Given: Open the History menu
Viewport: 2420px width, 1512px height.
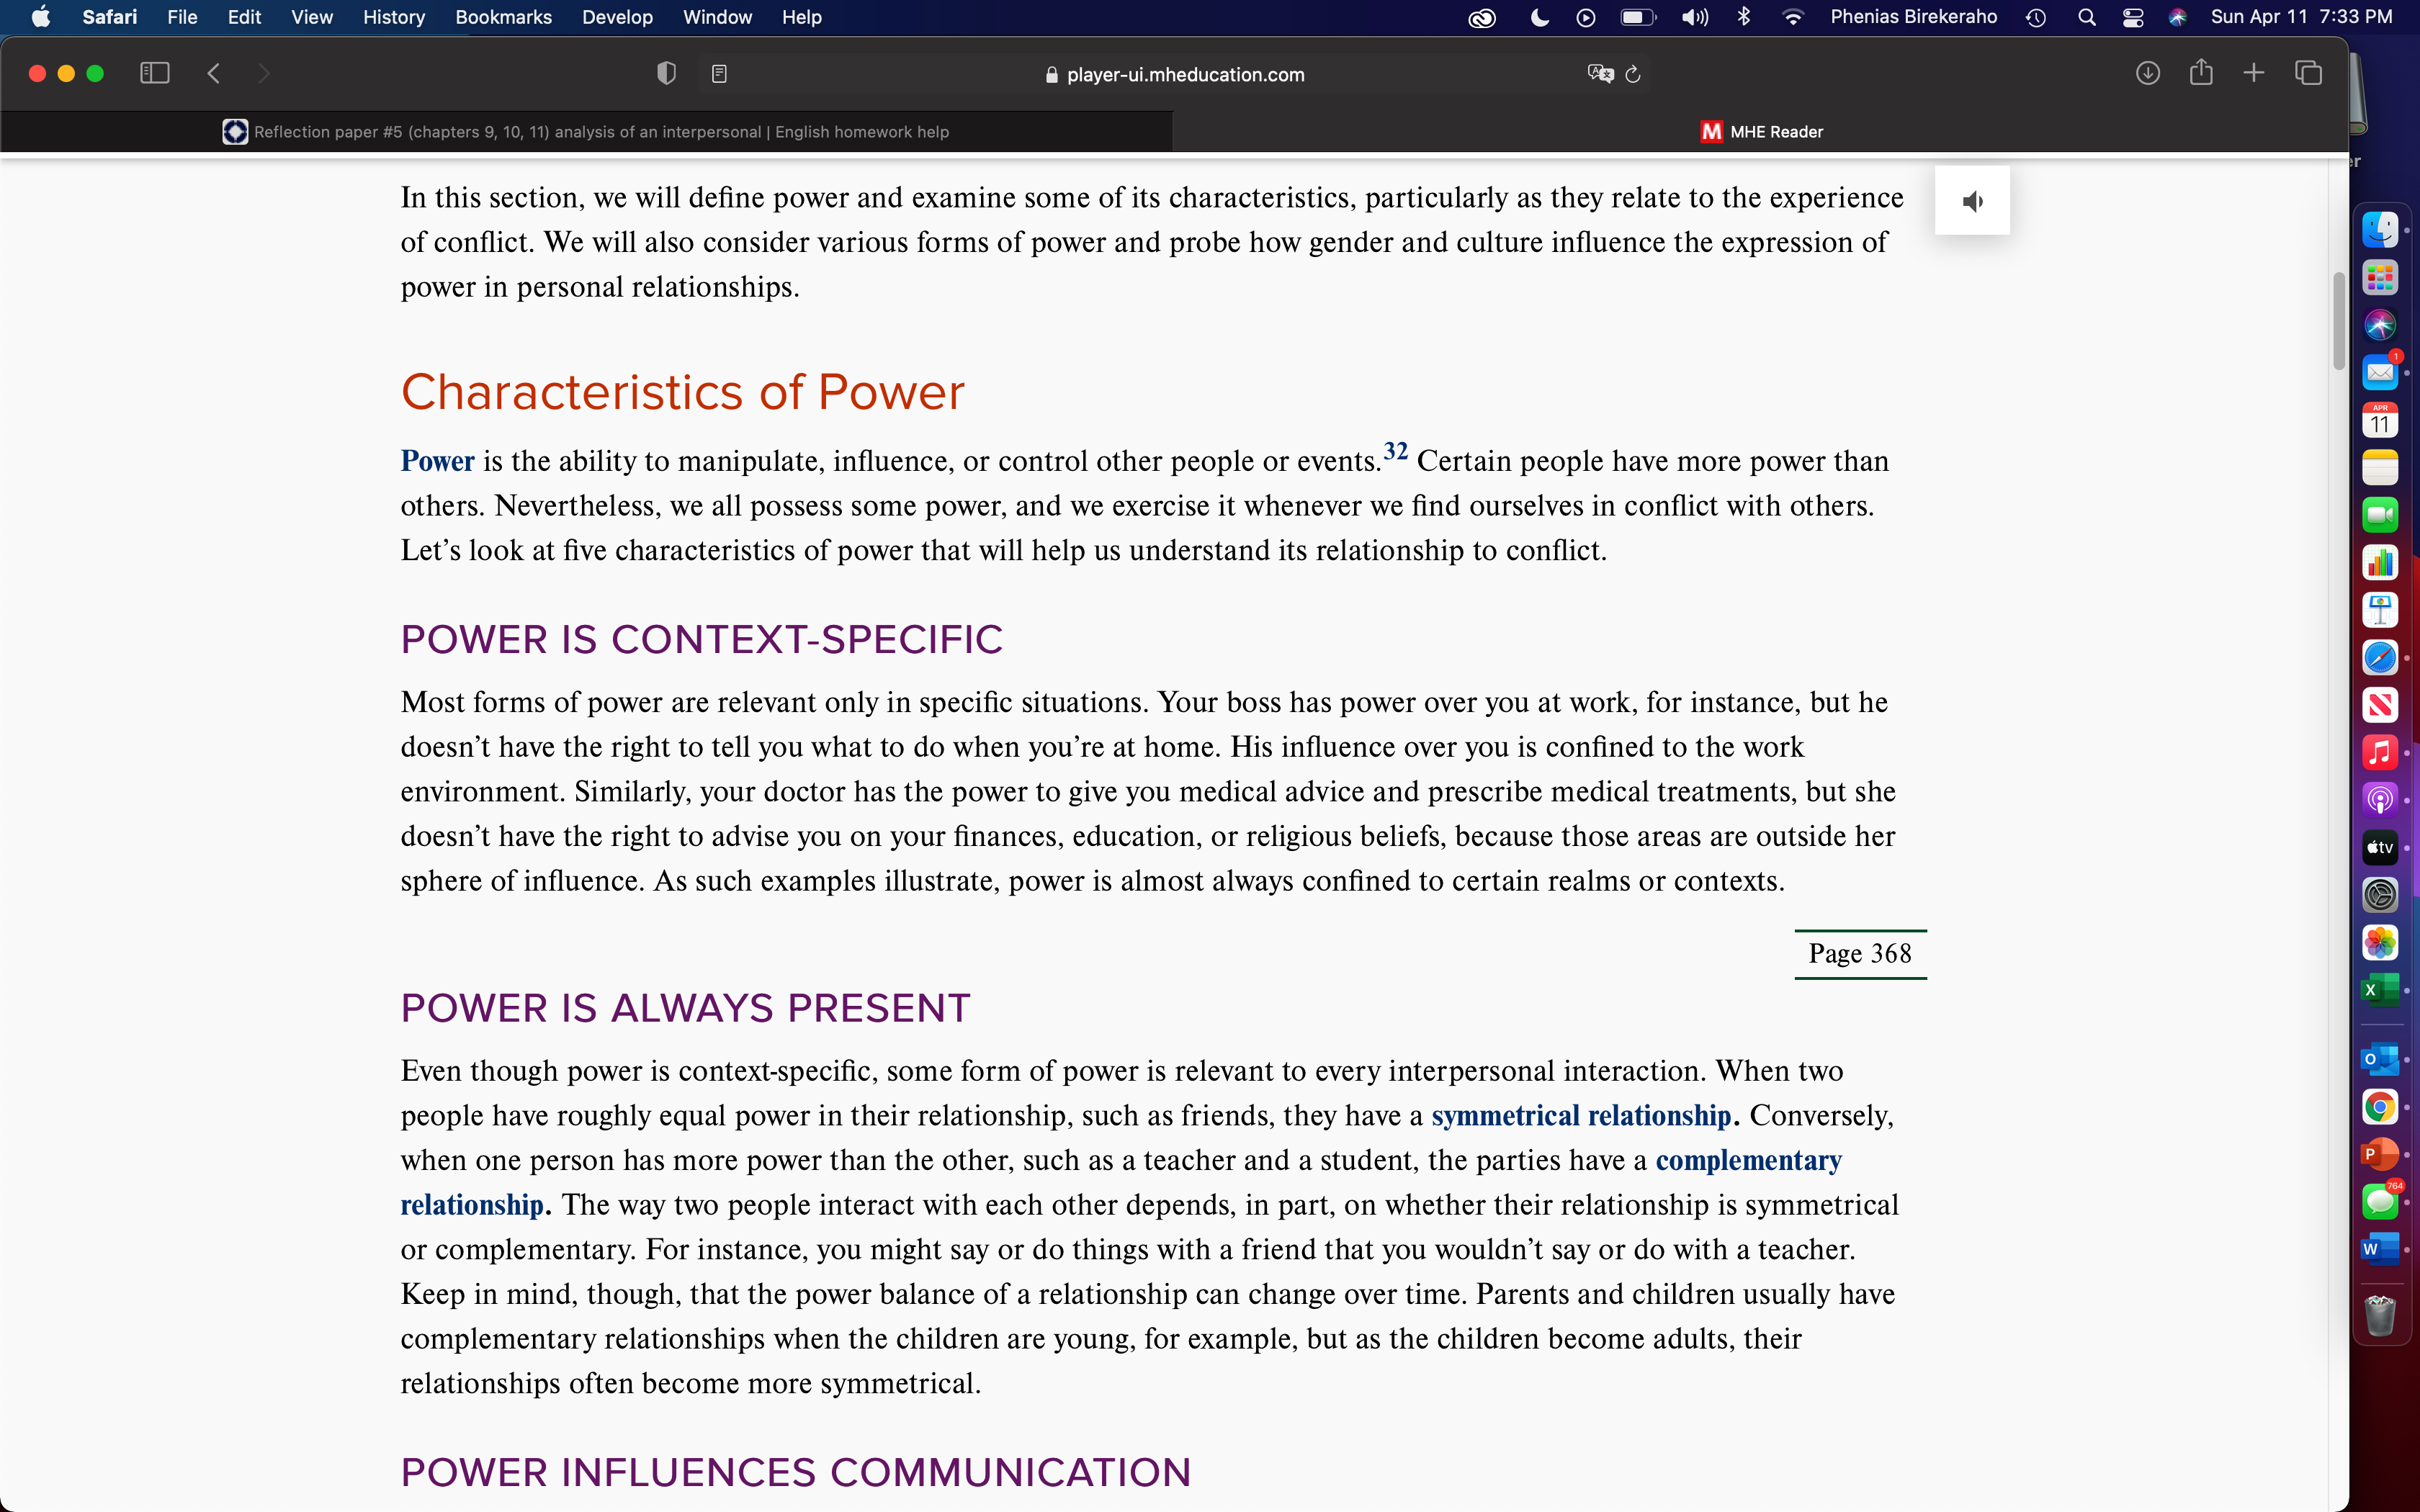Looking at the screenshot, I should coord(393,17).
